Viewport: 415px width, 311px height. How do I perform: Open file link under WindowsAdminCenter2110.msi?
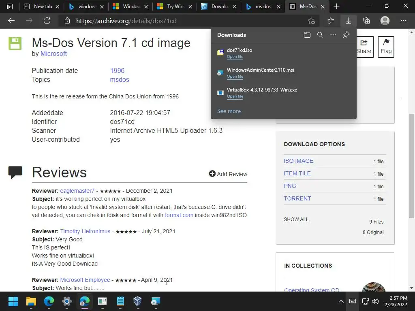point(235,77)
